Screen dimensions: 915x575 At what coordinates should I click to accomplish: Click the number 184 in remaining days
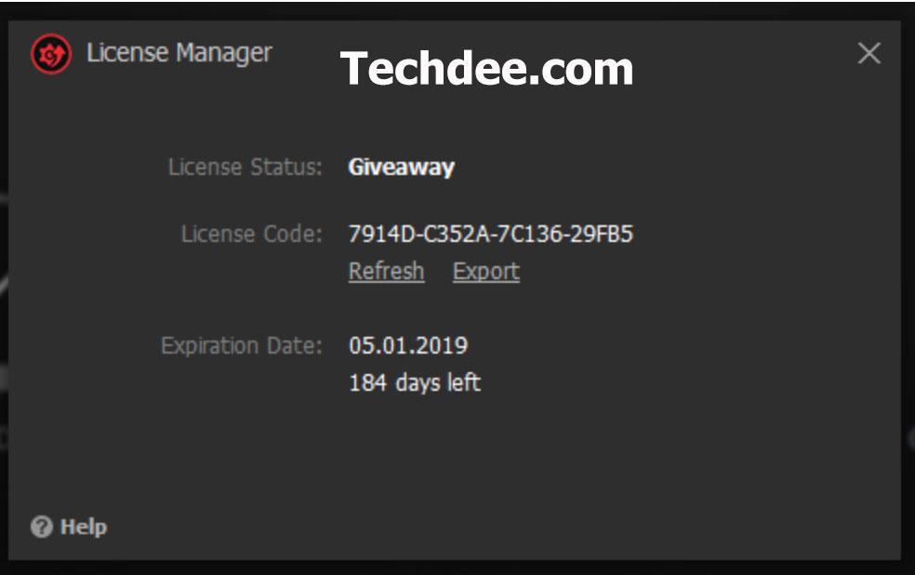(x=367, y=382)
